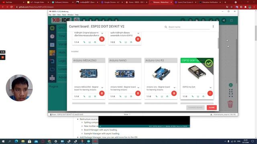Open GitHub icon on version 1.2.2 card
This screenshot has width=257, height=144.
pyautogui.click(x=131, y=42)
